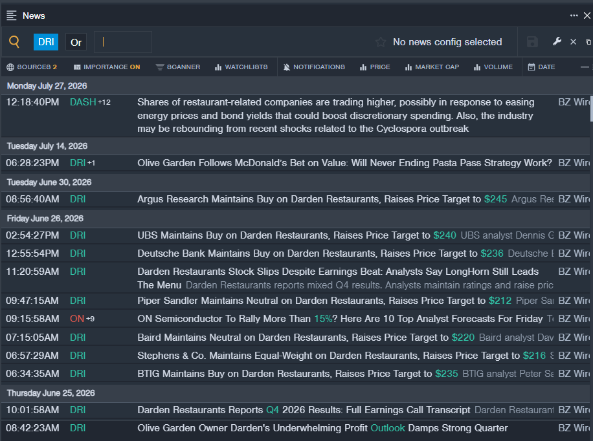
Task: Toggle Importance ON filter
Action: pyautogui.click(x=107, y=67)
